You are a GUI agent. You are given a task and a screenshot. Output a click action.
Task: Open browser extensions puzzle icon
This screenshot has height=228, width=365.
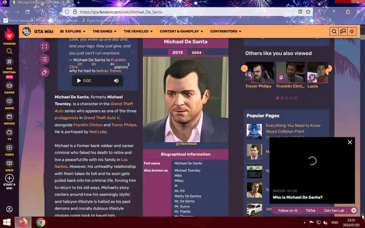point(348,12)
